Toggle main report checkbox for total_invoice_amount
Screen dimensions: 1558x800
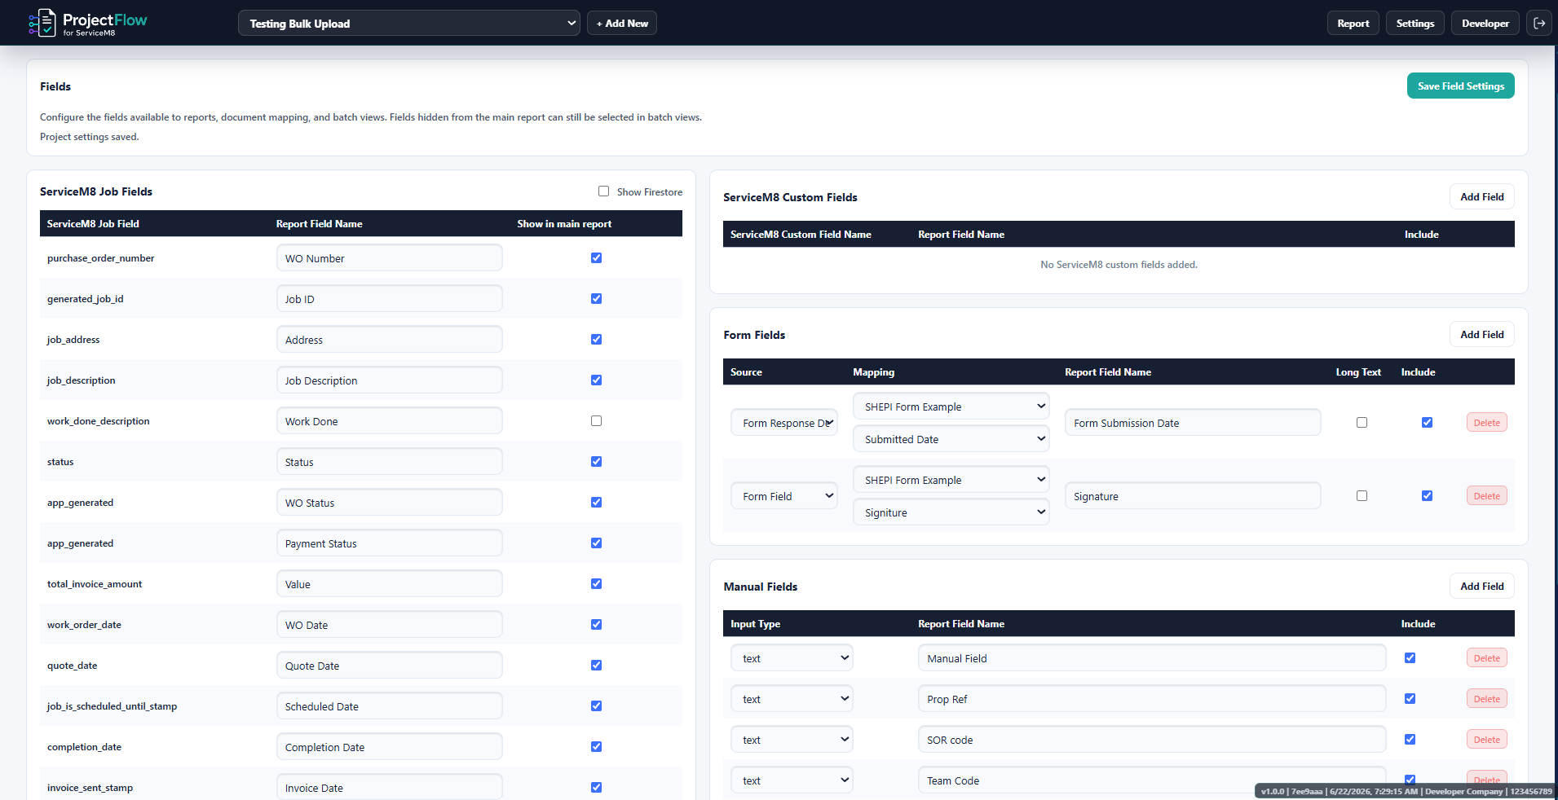596,584
